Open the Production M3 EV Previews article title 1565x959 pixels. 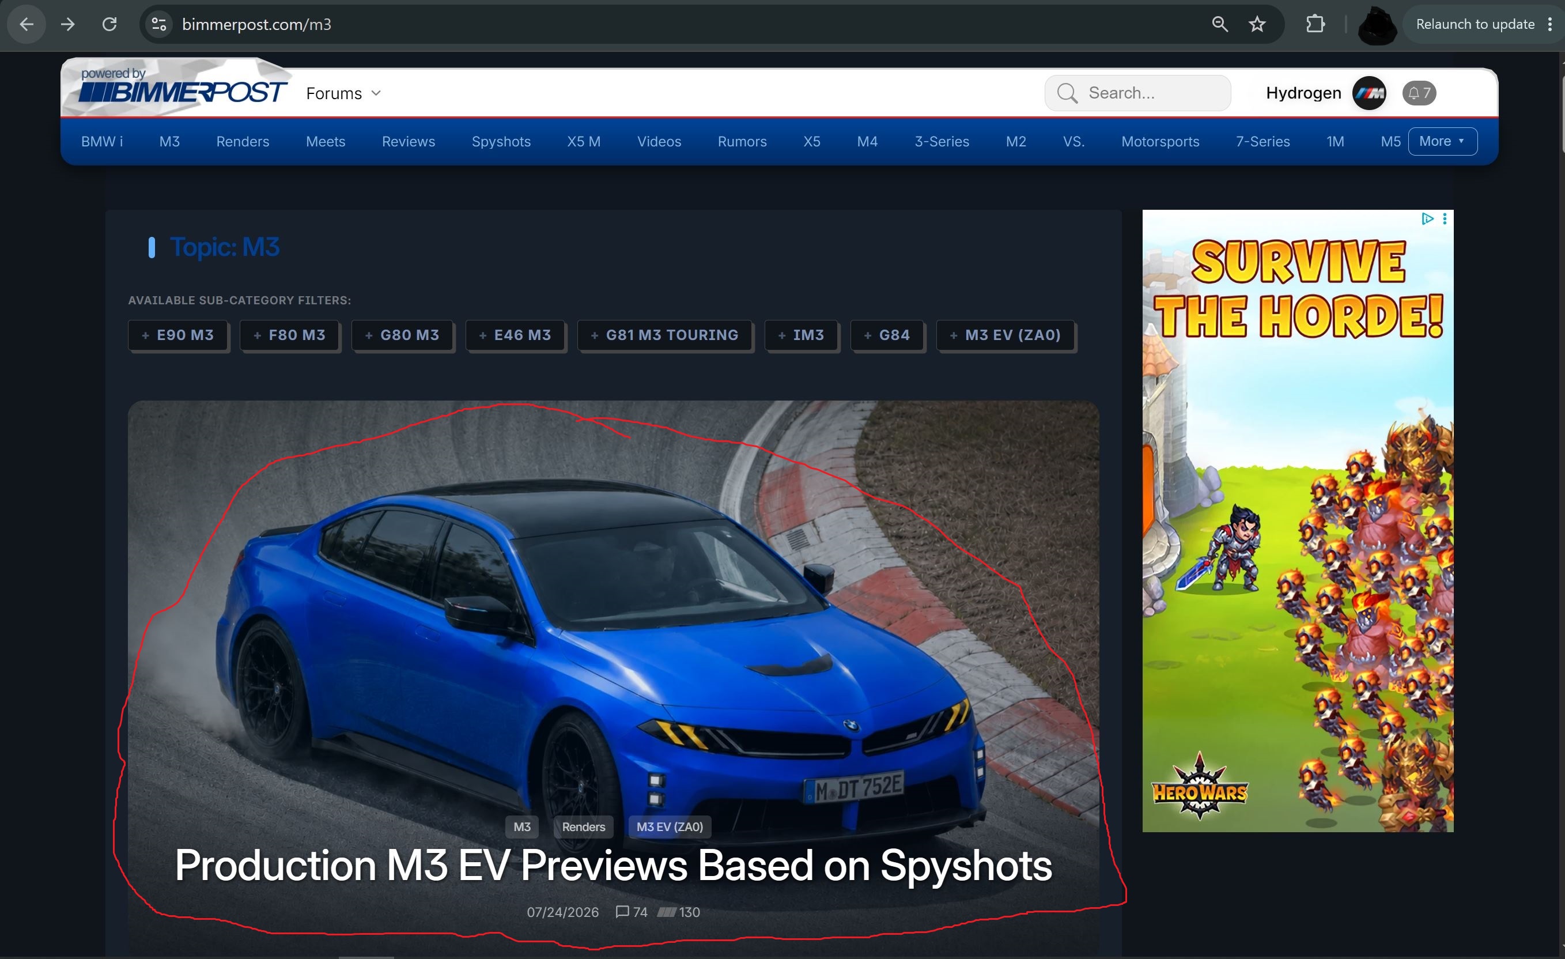click(x=614, y=865)
